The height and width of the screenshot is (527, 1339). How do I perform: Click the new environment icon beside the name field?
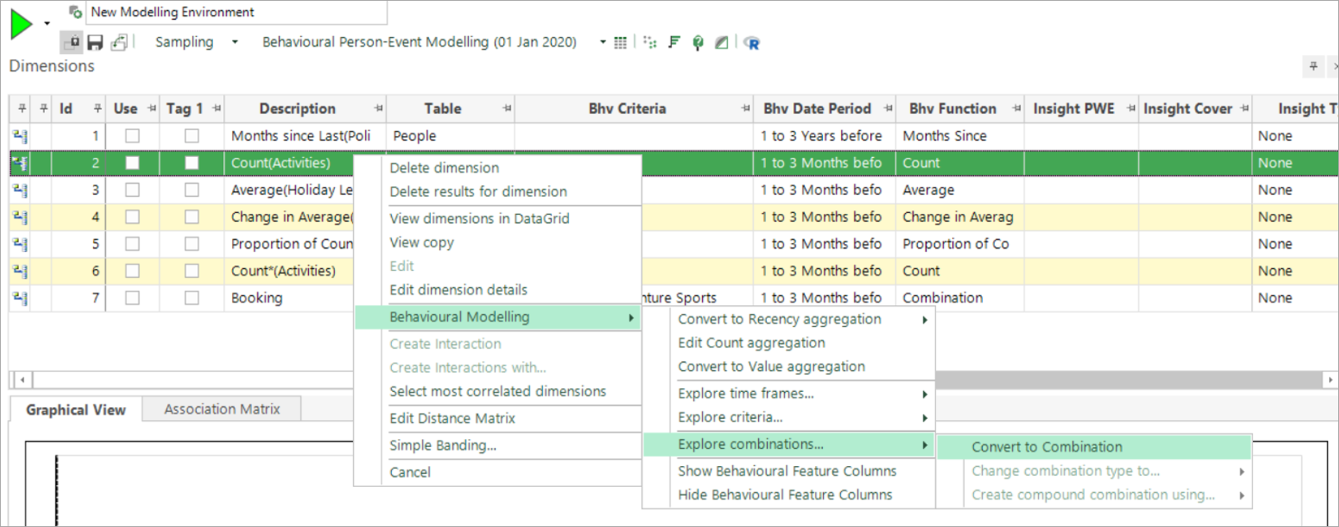[75, 12]
